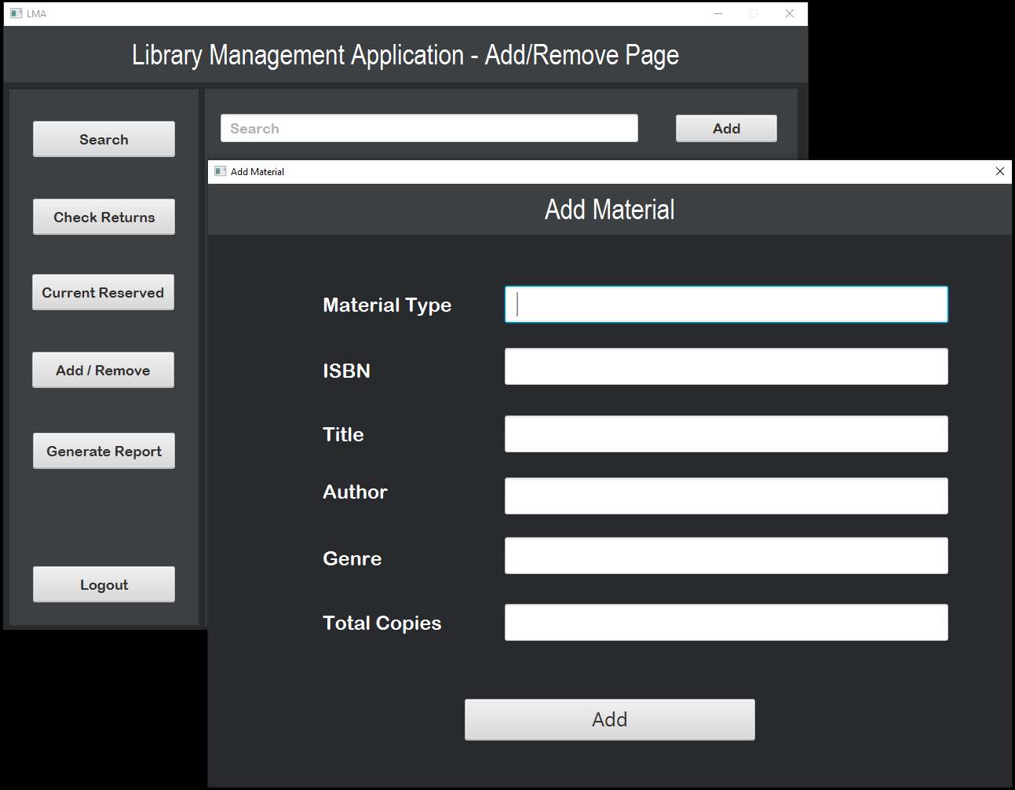Image resolution: width=1015 pixels, height=790 pixels.
Task: Click Generate Report in the sidebar
Action: coord(104,451)
